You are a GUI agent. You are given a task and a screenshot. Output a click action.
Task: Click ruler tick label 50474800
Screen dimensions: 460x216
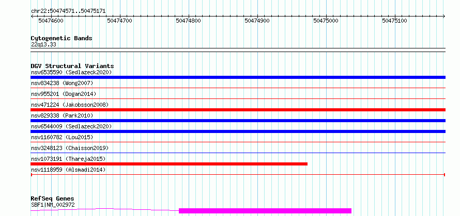tap(188, 21)
